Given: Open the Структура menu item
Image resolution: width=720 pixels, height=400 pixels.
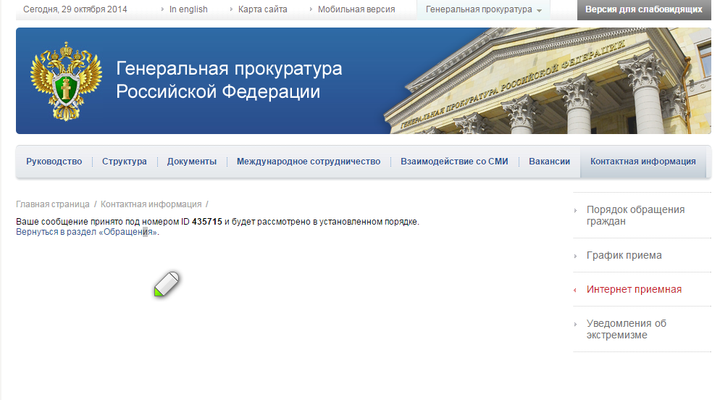Looking at the screenshot, I should (125, 162).
